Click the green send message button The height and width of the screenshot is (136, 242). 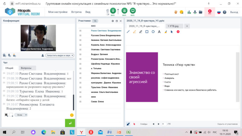tap(70, 123)
